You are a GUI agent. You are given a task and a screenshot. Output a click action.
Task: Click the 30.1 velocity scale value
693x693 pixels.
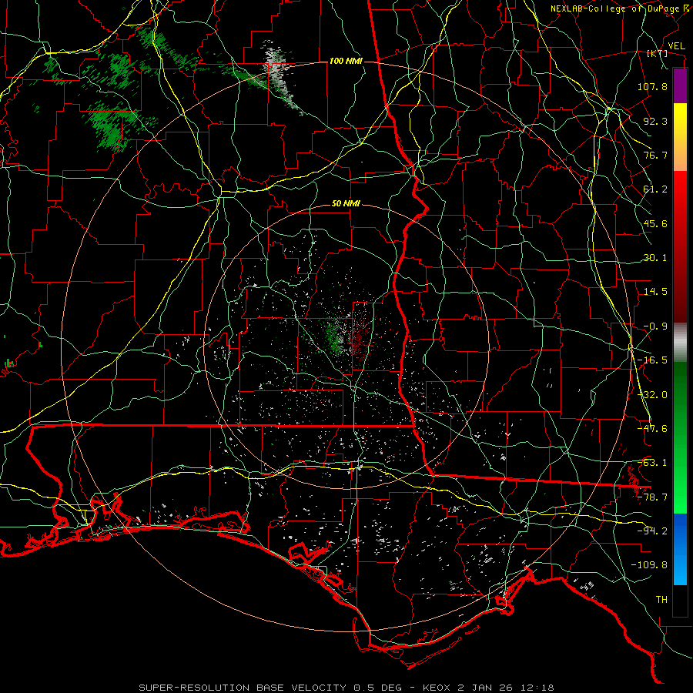click(655, 258)
